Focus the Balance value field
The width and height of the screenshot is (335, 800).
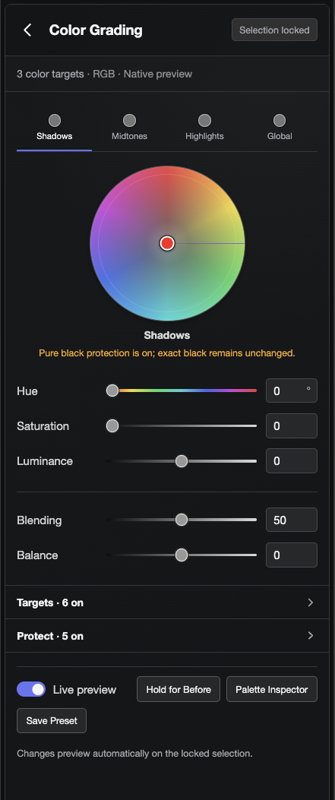[292, 555]
